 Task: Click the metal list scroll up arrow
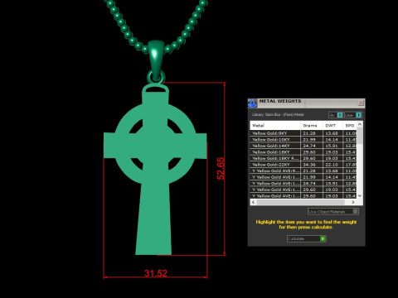tap(360, 124)
